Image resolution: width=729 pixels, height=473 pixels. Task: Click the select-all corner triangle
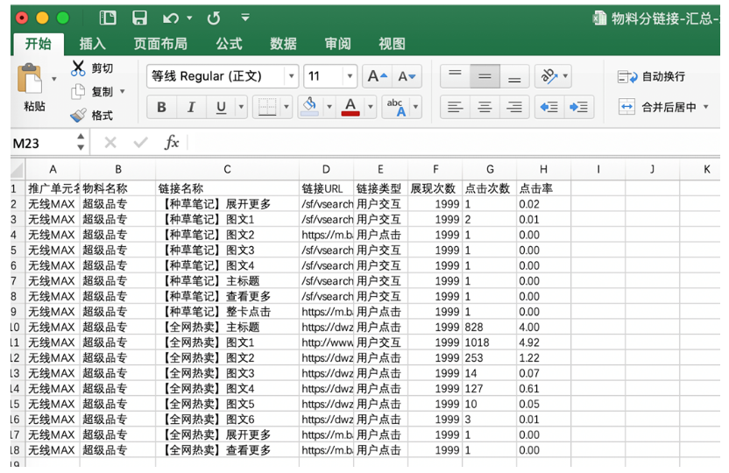tap(18, 169)
